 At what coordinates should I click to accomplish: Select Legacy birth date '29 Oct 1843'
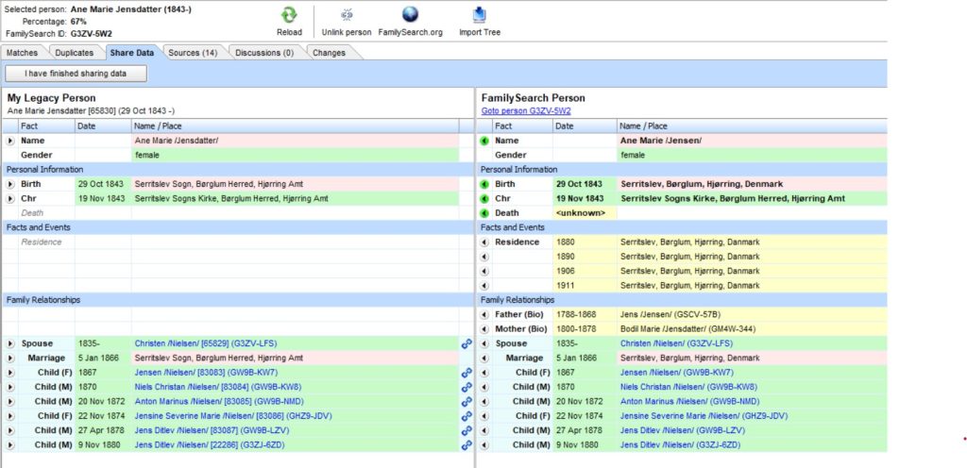tap(103, 184)
